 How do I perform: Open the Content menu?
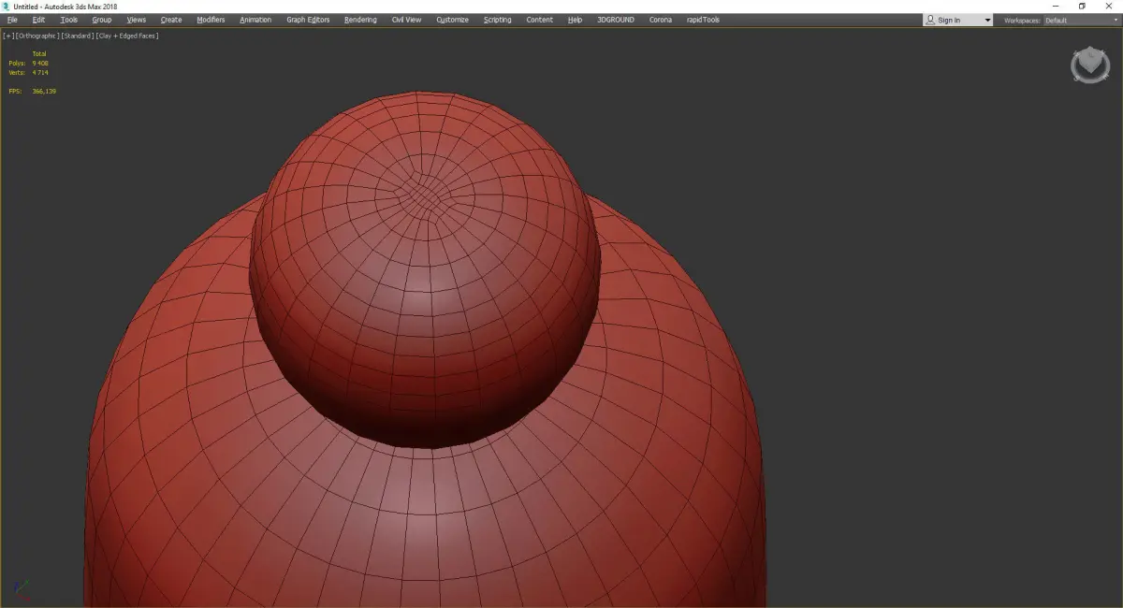click(x=539, y=20)
